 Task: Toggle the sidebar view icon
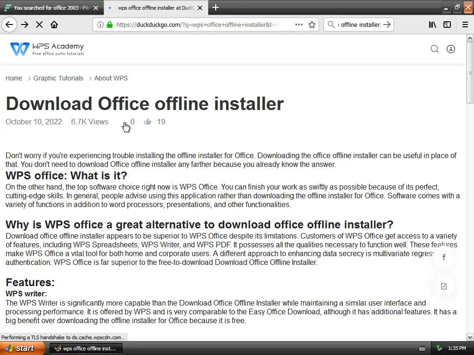tap(447, 24)
